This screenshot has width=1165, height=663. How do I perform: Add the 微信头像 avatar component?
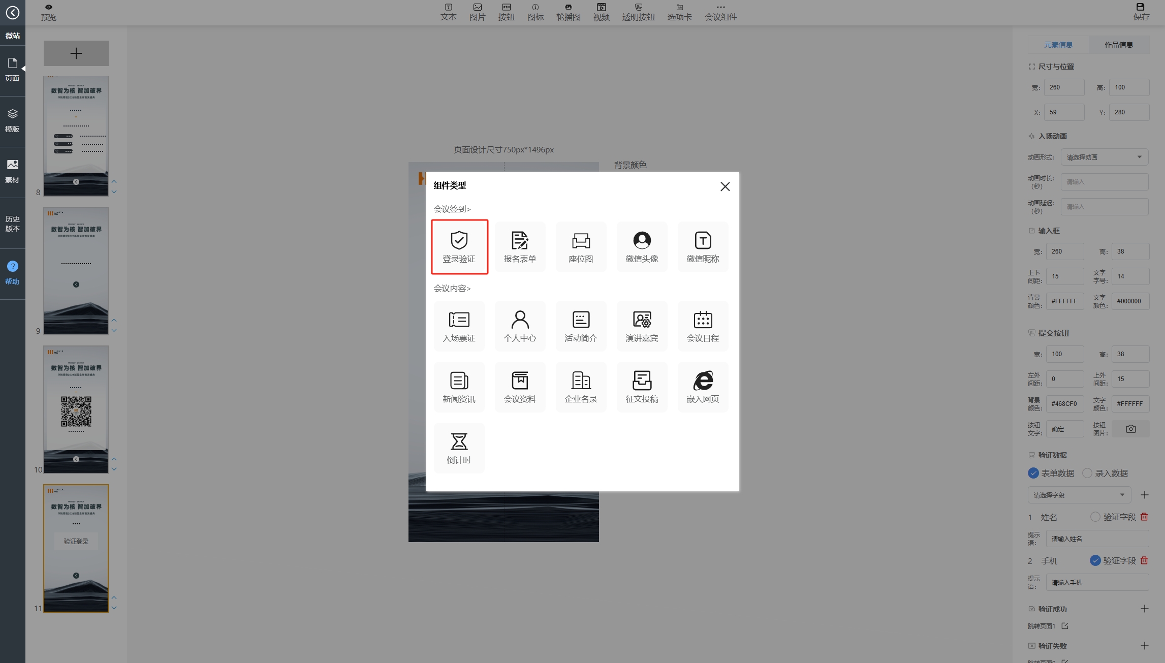pyautogui.click(x=642, y=246)
